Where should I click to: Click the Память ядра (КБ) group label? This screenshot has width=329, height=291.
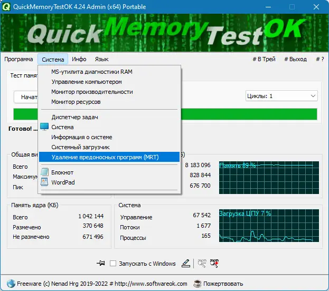[35, 205]
